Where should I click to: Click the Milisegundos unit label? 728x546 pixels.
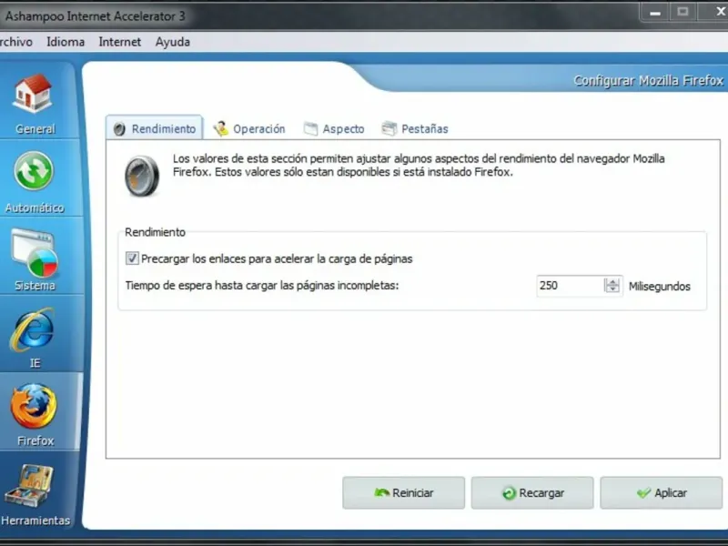click(x=659, y=287)
